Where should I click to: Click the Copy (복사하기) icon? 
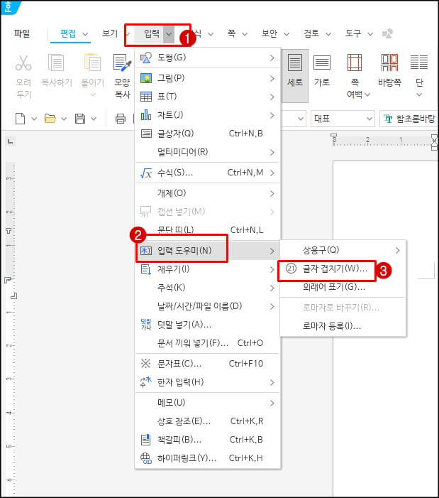pyautogui.click(x=56, y=63)
